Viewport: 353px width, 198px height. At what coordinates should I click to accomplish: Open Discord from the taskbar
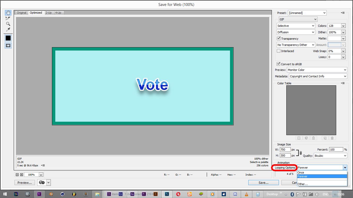[x=235, y=194]
